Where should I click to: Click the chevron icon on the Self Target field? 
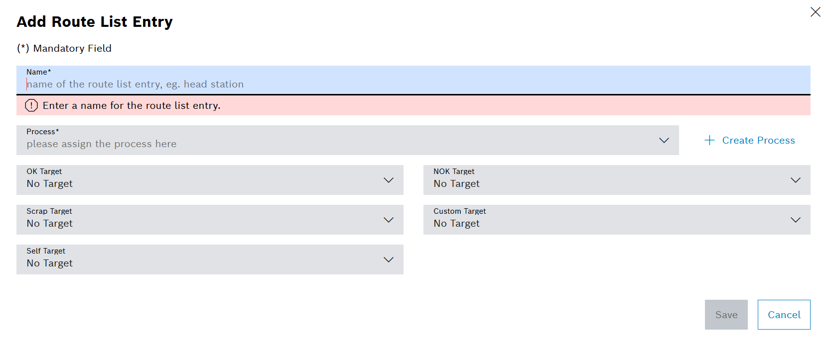click(x=389, y=259)
